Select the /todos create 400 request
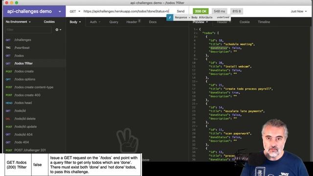The image size is (313, 176). 34,95
